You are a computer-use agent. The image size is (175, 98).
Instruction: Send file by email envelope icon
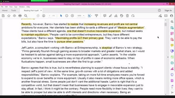pyautogui.click(x=166, y=16)
